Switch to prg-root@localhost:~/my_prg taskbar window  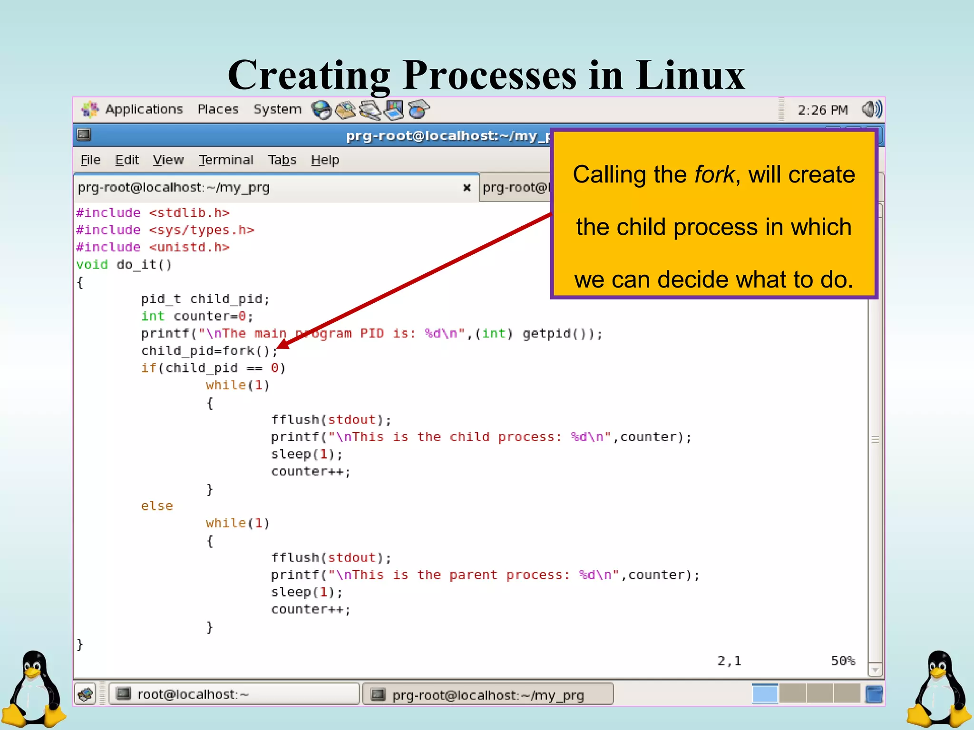click(x=488, y=695)
